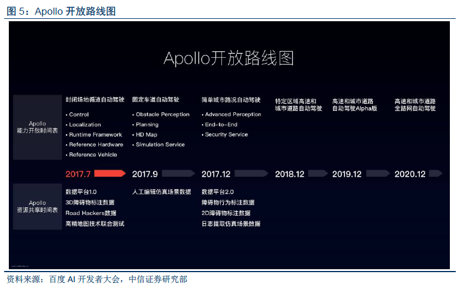This screenshot has height=291, width=464.
Task: Click the 人工编辑仿真场景数据 entry
Action: (161, 192)
